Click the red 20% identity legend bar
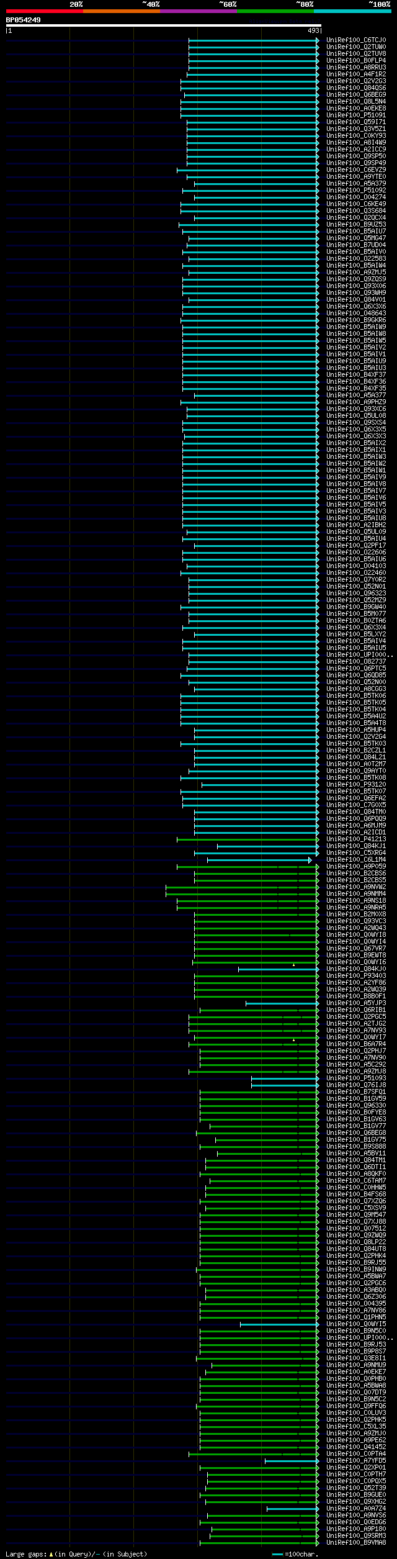The width and height of the screenshot is (397, 1559). pos(45,11)
